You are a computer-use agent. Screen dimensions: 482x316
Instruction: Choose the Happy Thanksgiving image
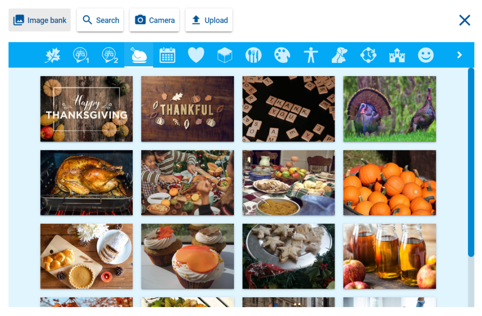pos(87,109)
